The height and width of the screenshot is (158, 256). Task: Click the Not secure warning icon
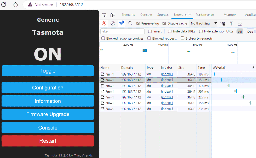point(30,5)
